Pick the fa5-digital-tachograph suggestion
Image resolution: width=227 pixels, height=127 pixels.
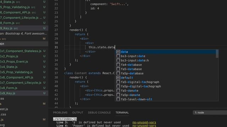click(165, 82)
